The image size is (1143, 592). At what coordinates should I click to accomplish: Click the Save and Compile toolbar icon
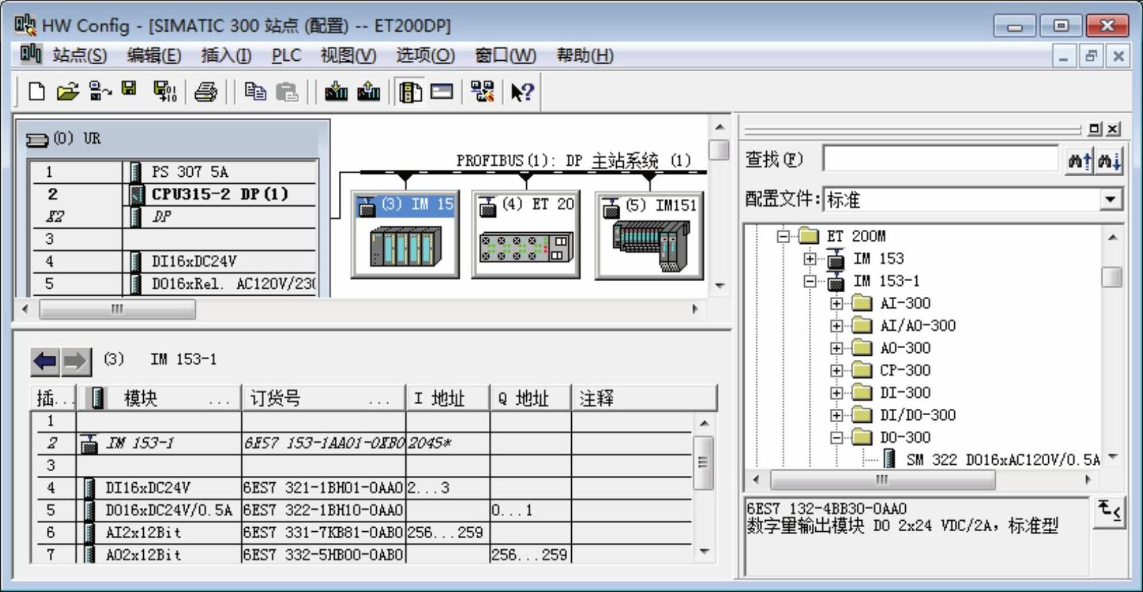[165, 91]
